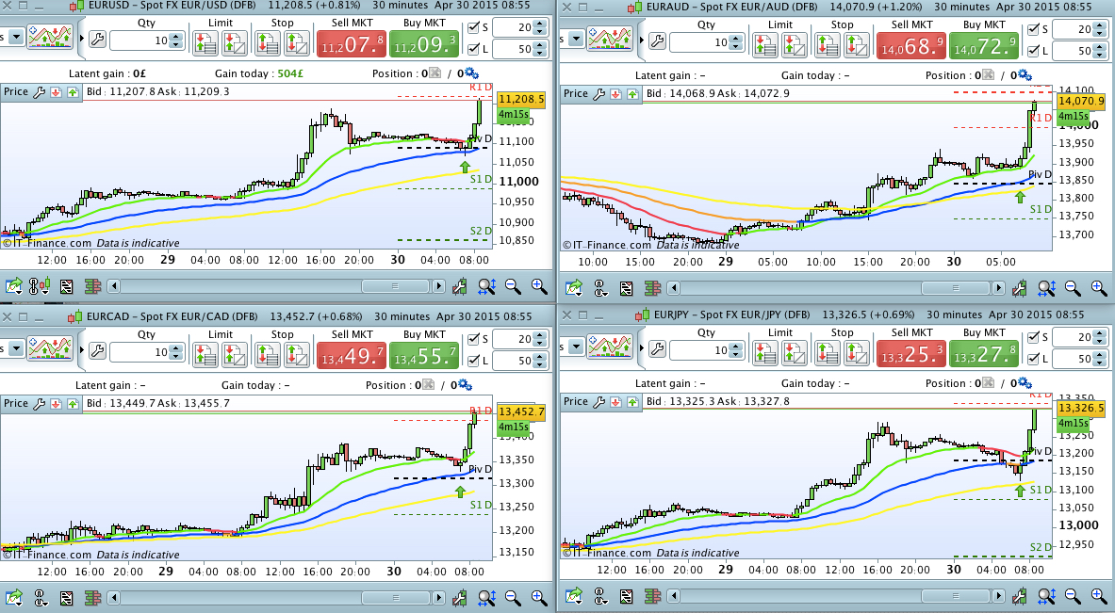
Task: Click the EURUSD chart horizontal scrollbar thumb
Action: click(395, 286)
